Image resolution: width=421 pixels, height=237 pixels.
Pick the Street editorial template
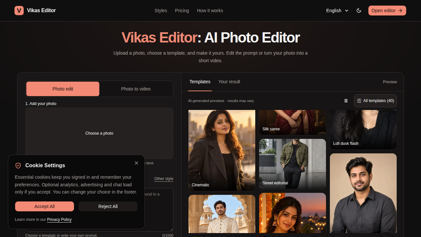pos(293,164)
